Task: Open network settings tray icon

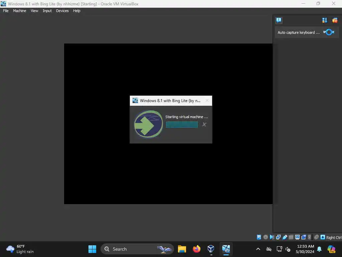Action: [280, 249]
